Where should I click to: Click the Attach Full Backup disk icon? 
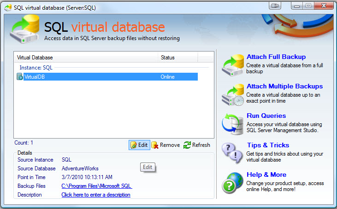[x=233, y=65]
